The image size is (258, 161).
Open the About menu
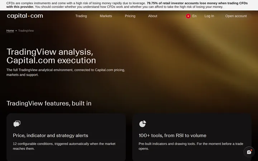click(153, 16)
